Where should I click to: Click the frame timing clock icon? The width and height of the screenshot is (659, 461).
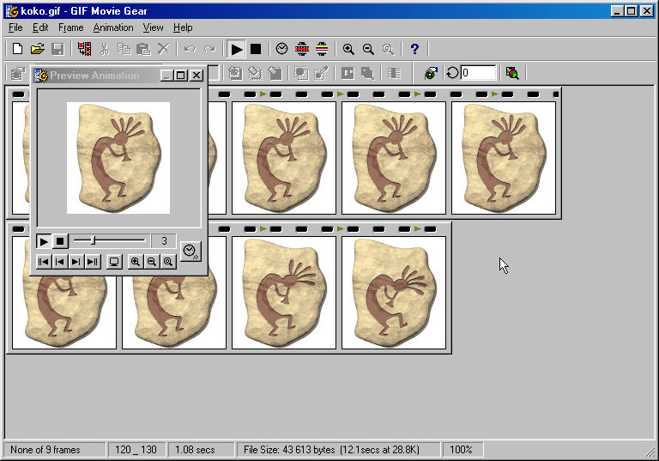pyautogui.click(x=281, y=50)
